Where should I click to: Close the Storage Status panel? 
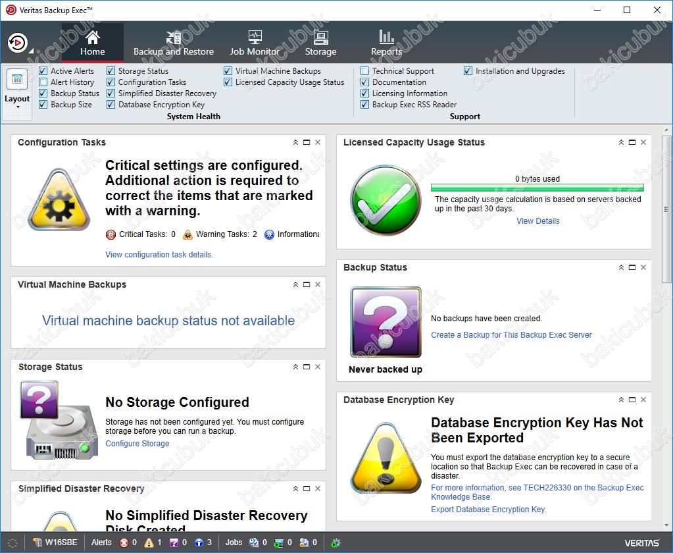318,367
